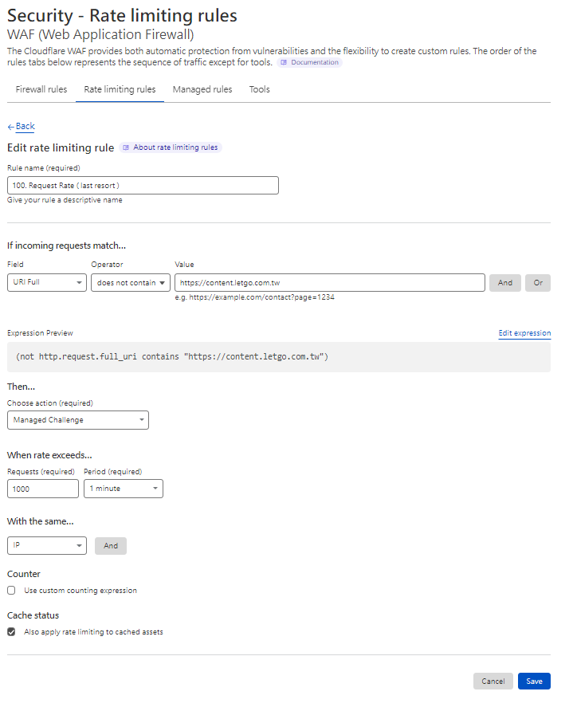Go back using the Back arrow link
Screen dimensions: 573x711
point(22,126)
